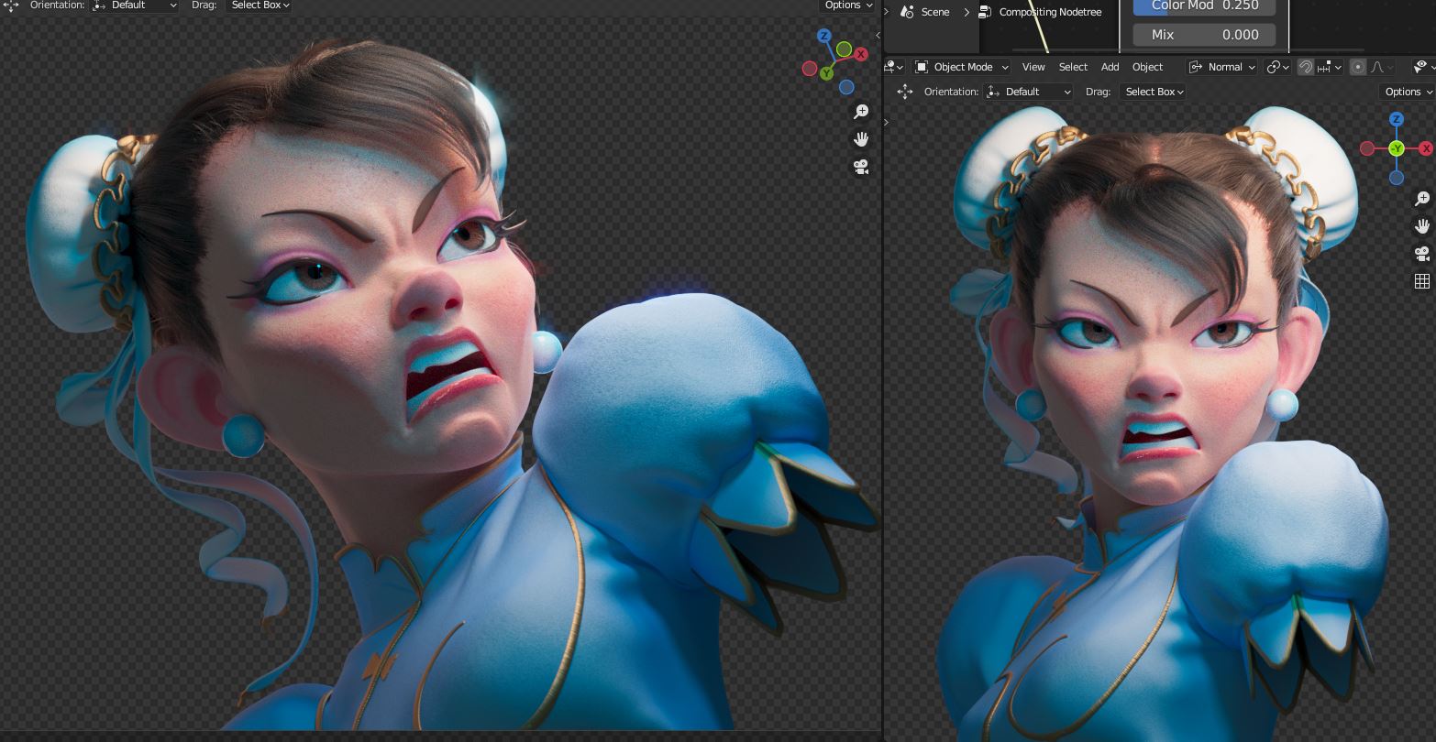The height and width of the screenshot is (742, 1436).
Task: Click the node editor horizontal scrollbar
Action: click(1188, 50)
